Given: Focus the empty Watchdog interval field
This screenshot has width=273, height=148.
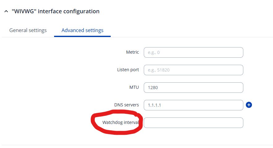Looking at the screenshot, I should click(193, 123).
